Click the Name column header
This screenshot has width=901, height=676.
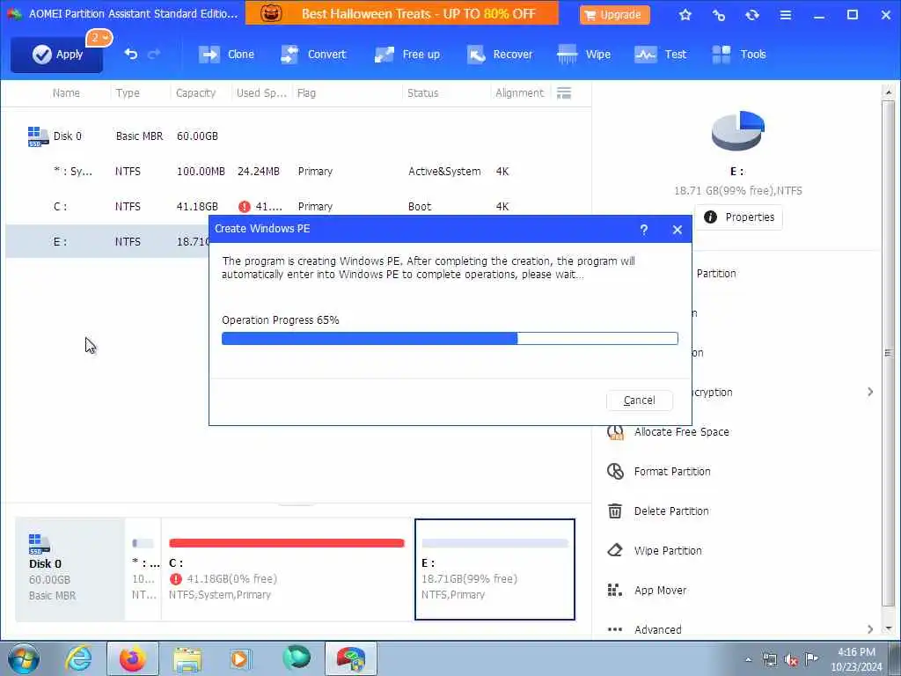point(66,93)
